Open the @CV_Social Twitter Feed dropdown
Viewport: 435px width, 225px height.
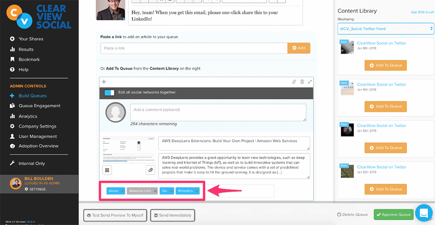(x=385, y=29)
